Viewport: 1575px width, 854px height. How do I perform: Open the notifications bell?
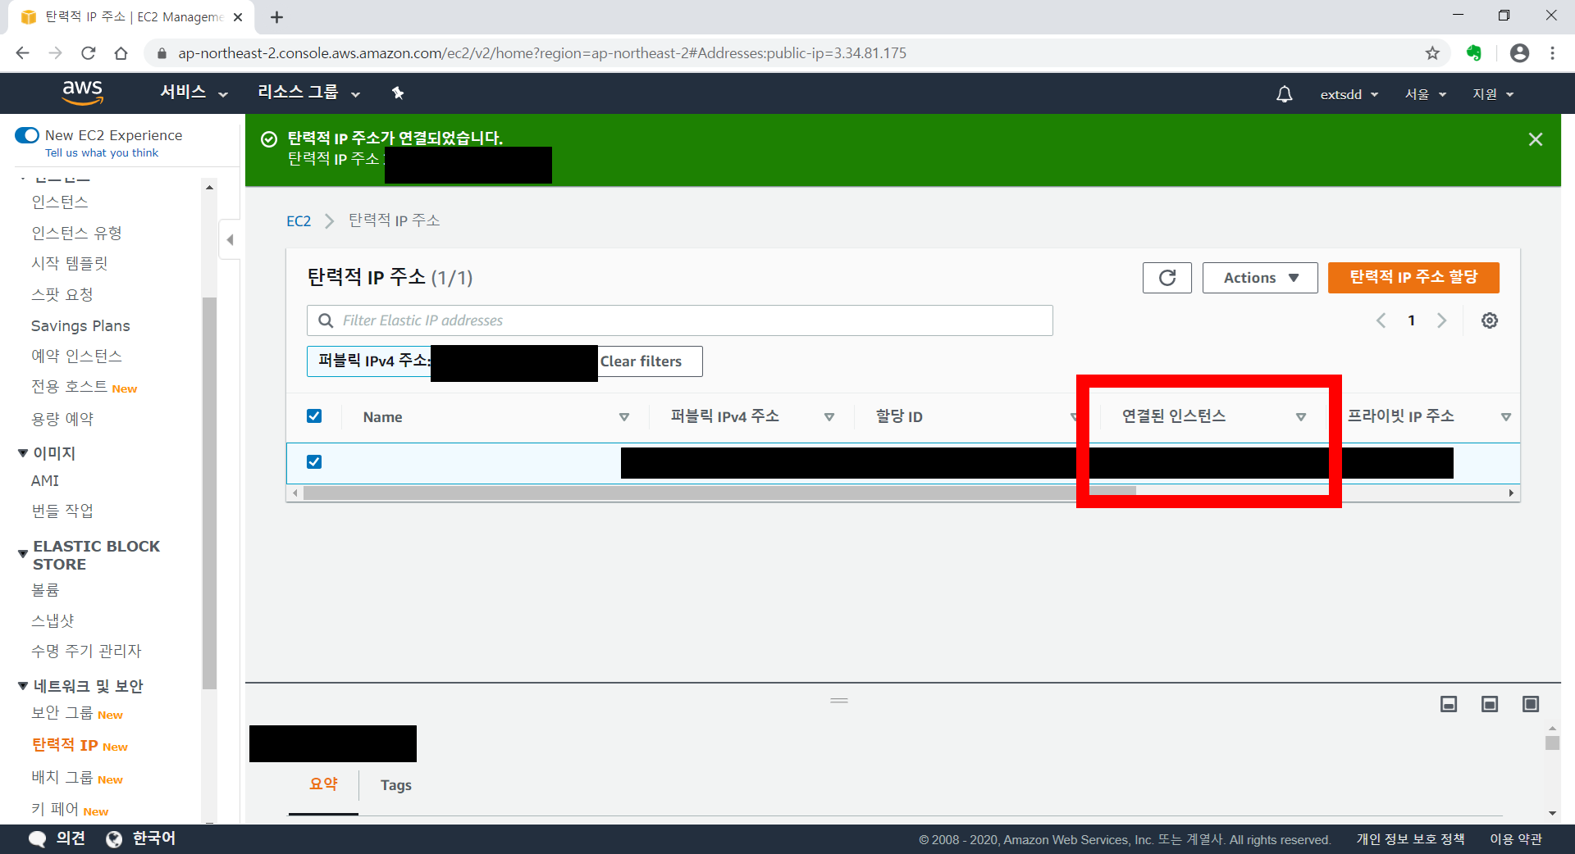1284,94
